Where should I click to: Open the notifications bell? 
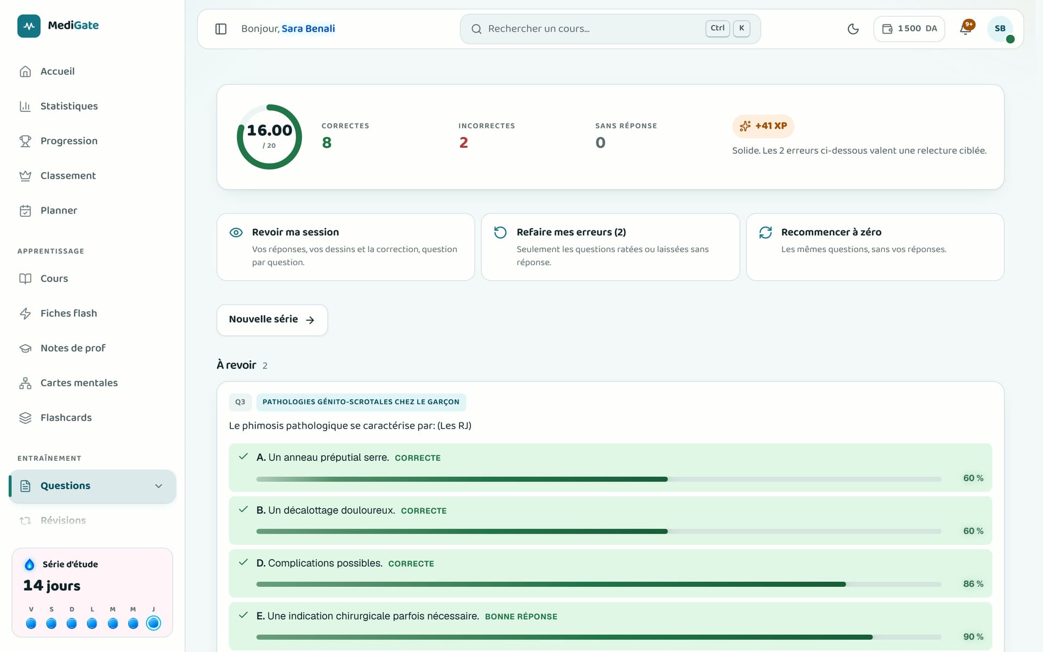[x=965, y=29]
